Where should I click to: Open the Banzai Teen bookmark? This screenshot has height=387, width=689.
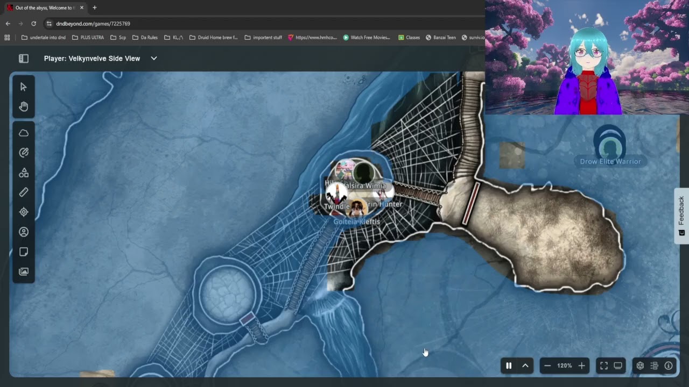point(441,38)
